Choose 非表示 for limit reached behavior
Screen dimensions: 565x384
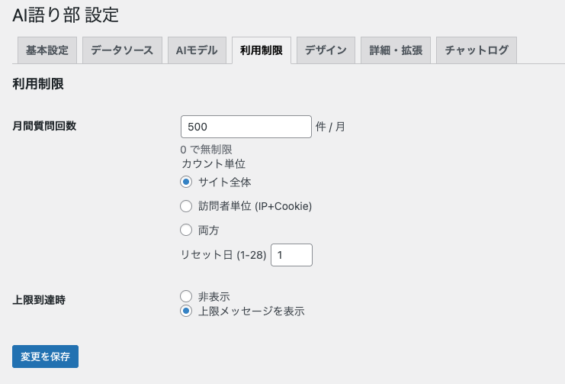tap(185, 296)
